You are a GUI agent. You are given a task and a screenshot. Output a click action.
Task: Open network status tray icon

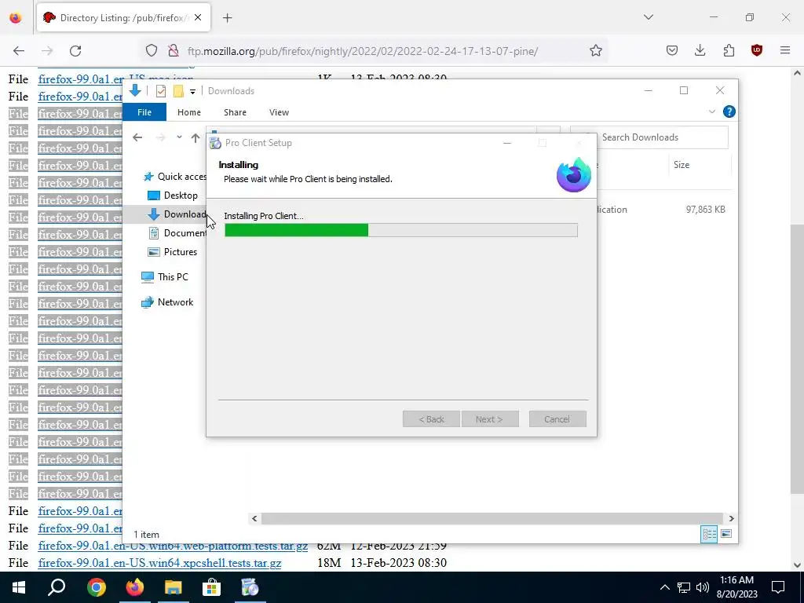click(x=683, y=587)
